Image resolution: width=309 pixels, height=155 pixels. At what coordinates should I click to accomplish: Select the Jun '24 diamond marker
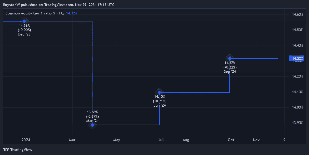[159, 92]
